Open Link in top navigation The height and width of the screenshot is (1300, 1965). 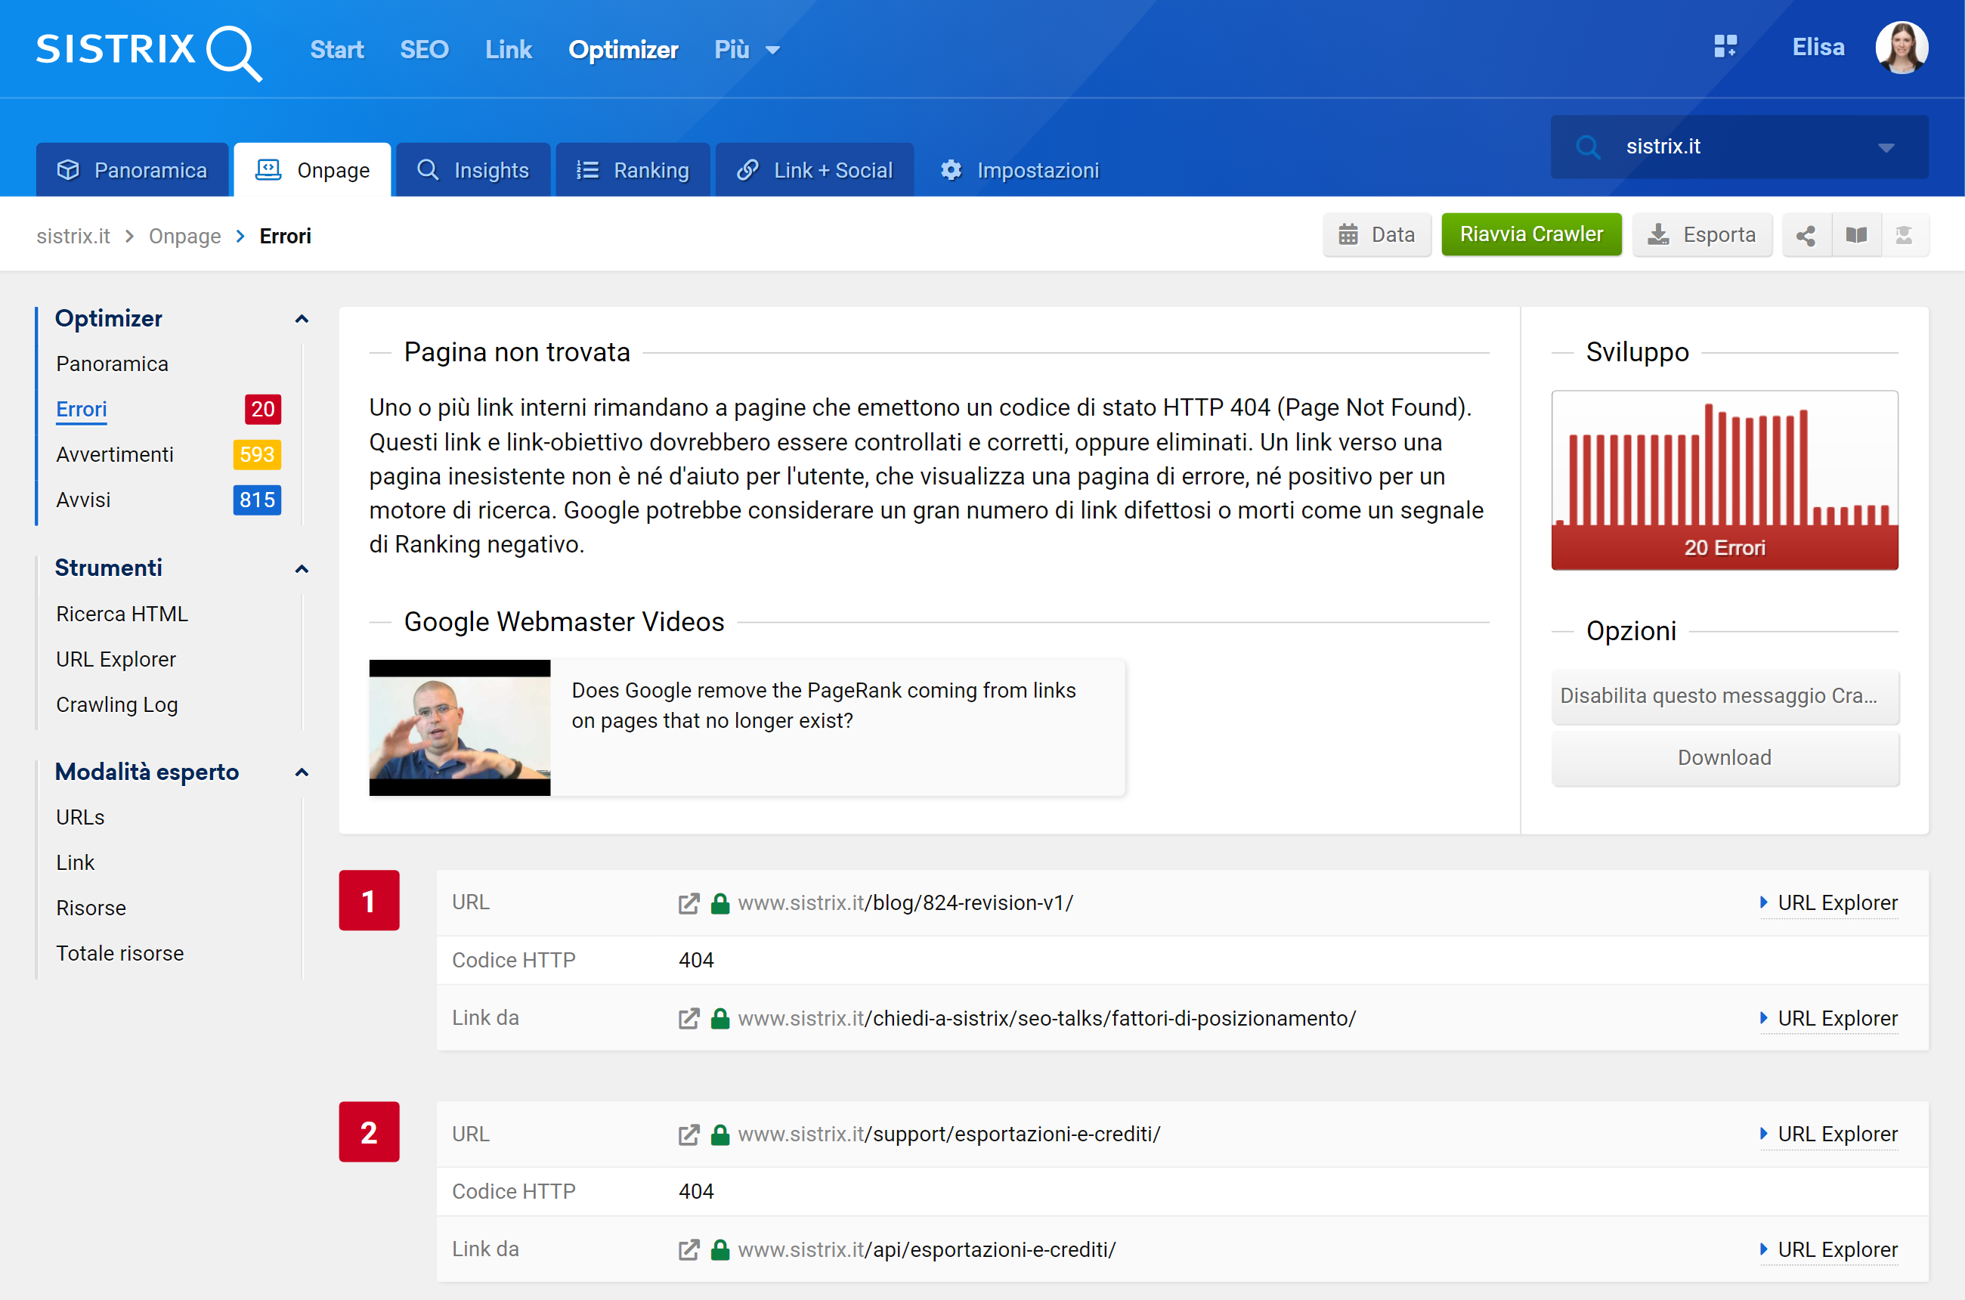click(508, 50)
